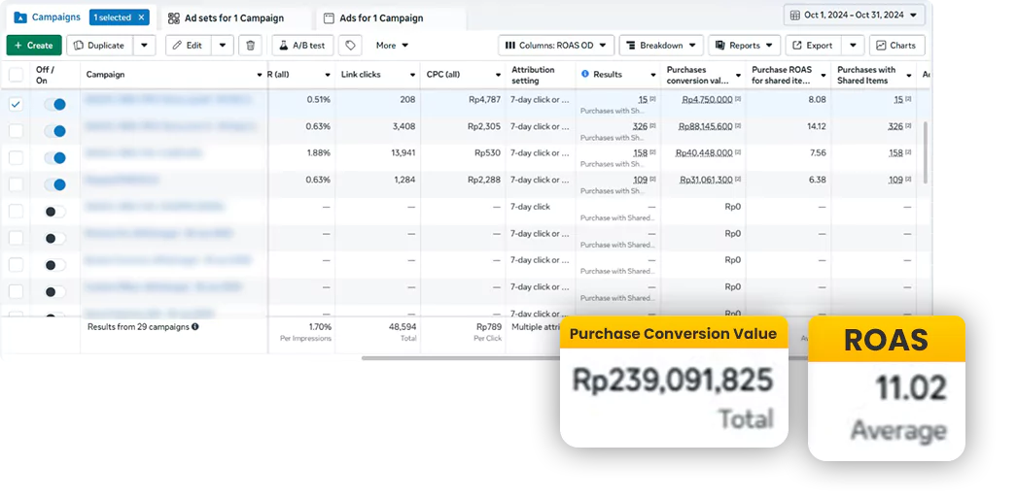Dismiss the '1 selected' chip with its X

(141, 17)
